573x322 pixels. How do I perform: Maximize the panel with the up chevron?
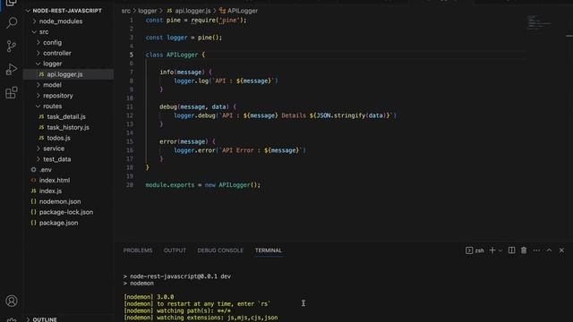549,250
